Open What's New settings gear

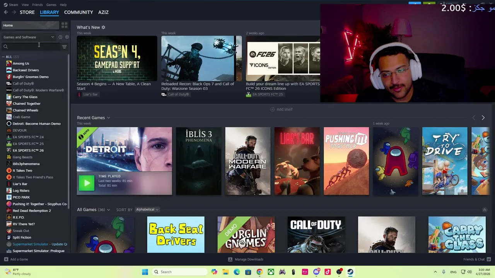[x=103, y=27]
